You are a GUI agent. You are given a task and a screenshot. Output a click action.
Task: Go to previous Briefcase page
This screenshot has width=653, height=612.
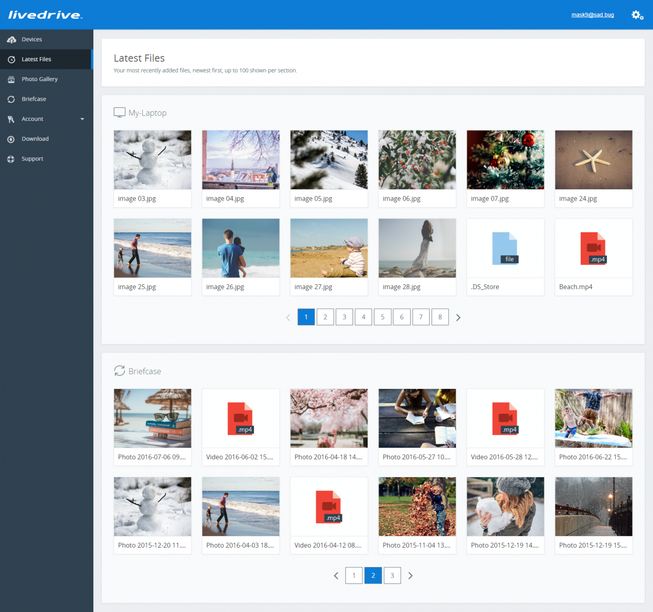coord(336,576)
